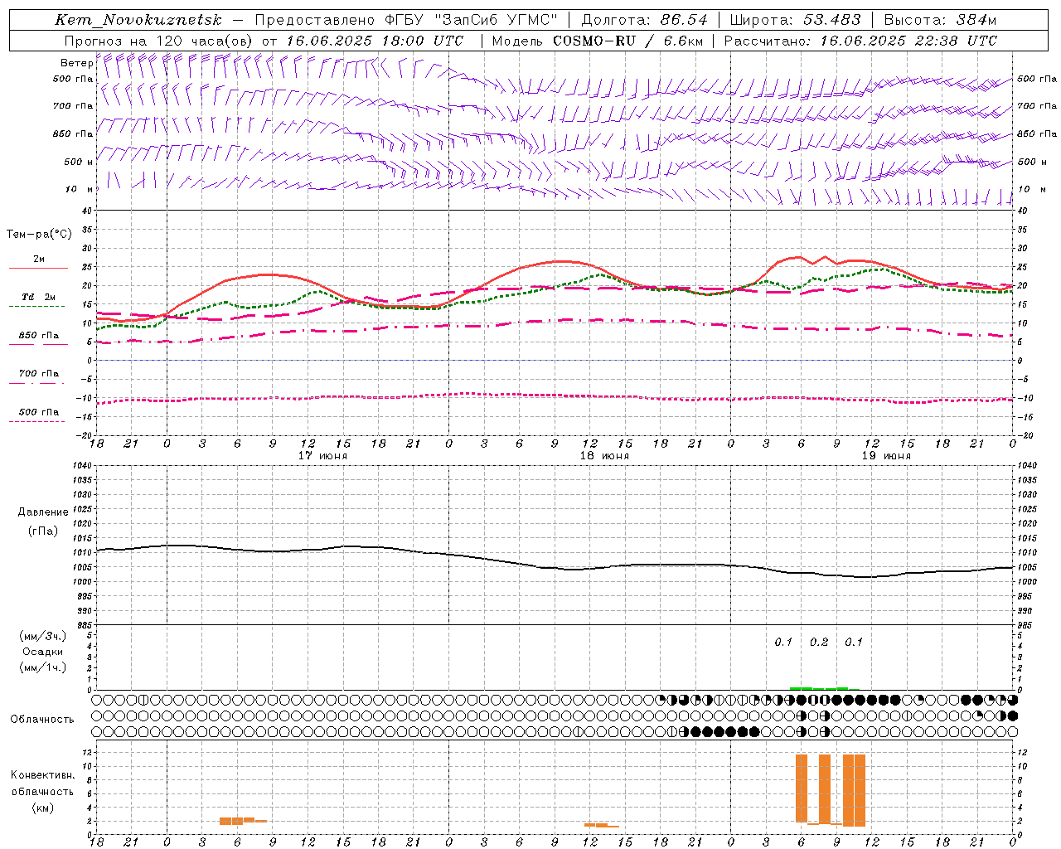The width and height of the screenshot is (1061, 849).
Task: Click the 700 гПа temperature legend label
Action: [x=39, y=374]
